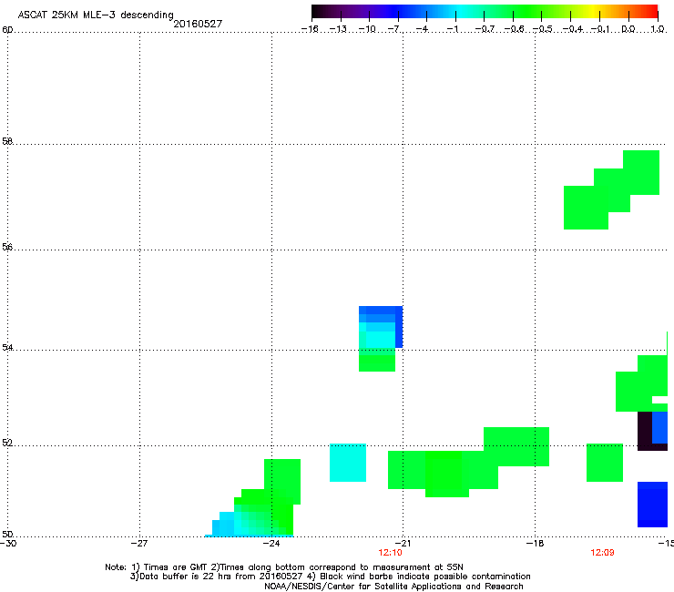
Task: Click the red 12:09 time stamp
Action: tap(602, 553)
